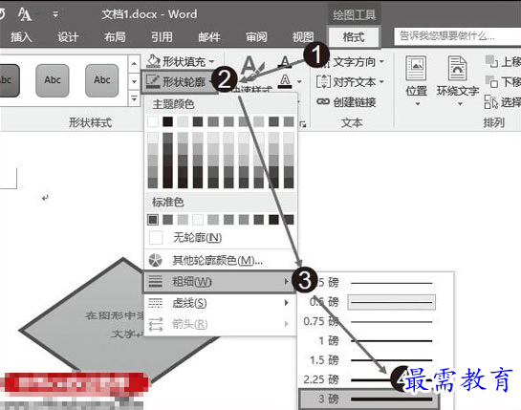
Task: Open the 布局 tab
Action: tap(115, 36)
